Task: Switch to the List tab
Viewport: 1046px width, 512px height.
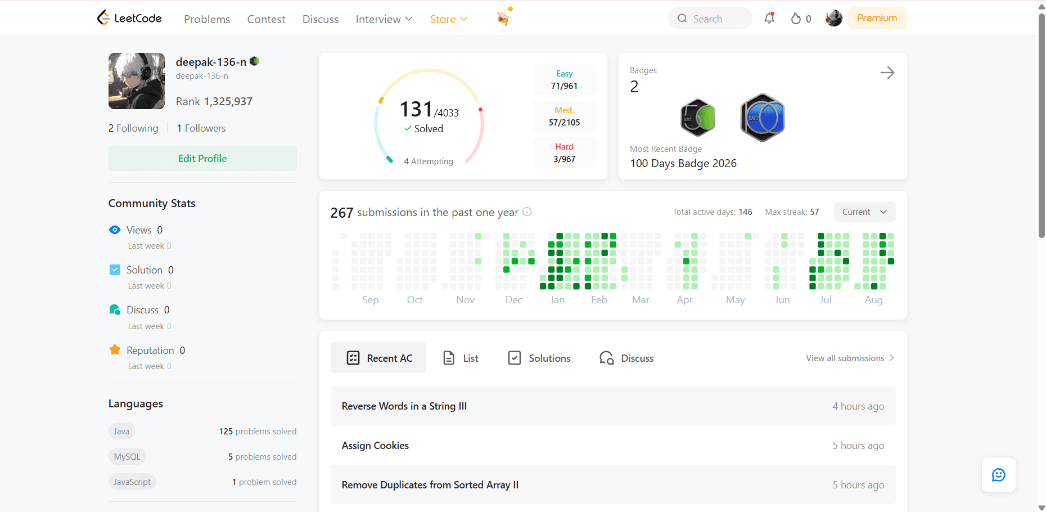Action: pos(461,358)
